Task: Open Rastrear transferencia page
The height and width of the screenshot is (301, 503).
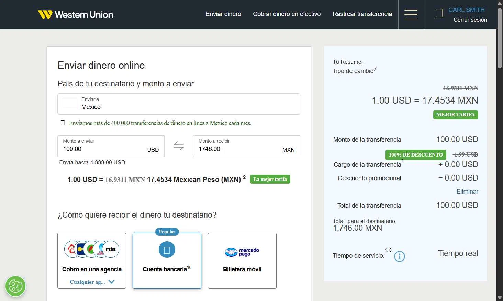Action: coord(362,14)
